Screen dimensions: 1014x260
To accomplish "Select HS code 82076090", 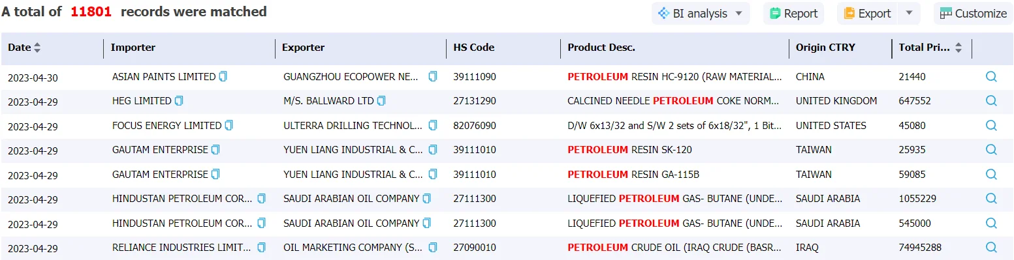I will (475, 126).
